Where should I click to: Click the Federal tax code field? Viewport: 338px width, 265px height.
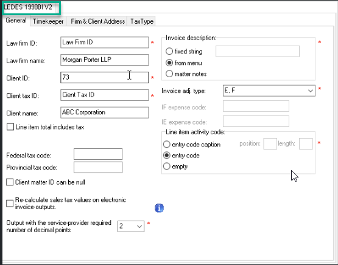click(98, 154)
